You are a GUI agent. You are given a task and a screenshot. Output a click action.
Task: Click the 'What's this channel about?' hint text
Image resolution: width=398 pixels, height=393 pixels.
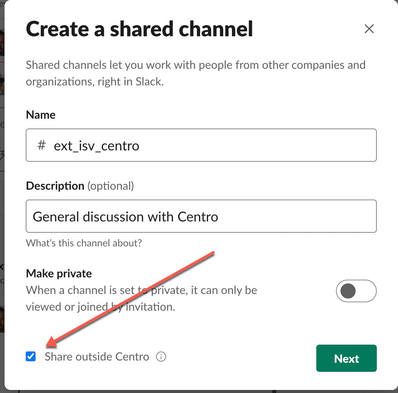coord(84,243)
